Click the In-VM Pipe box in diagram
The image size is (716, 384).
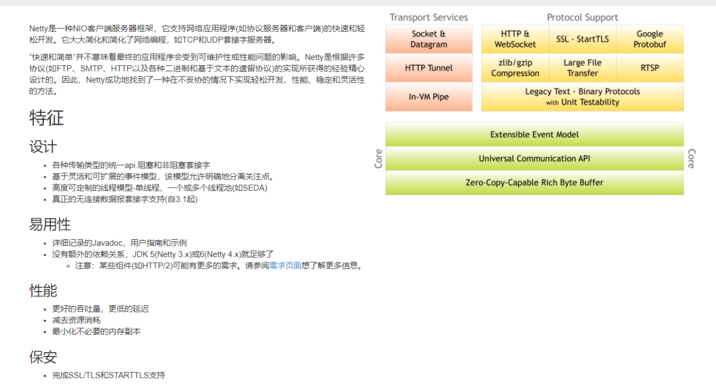[x=429, y=97]
